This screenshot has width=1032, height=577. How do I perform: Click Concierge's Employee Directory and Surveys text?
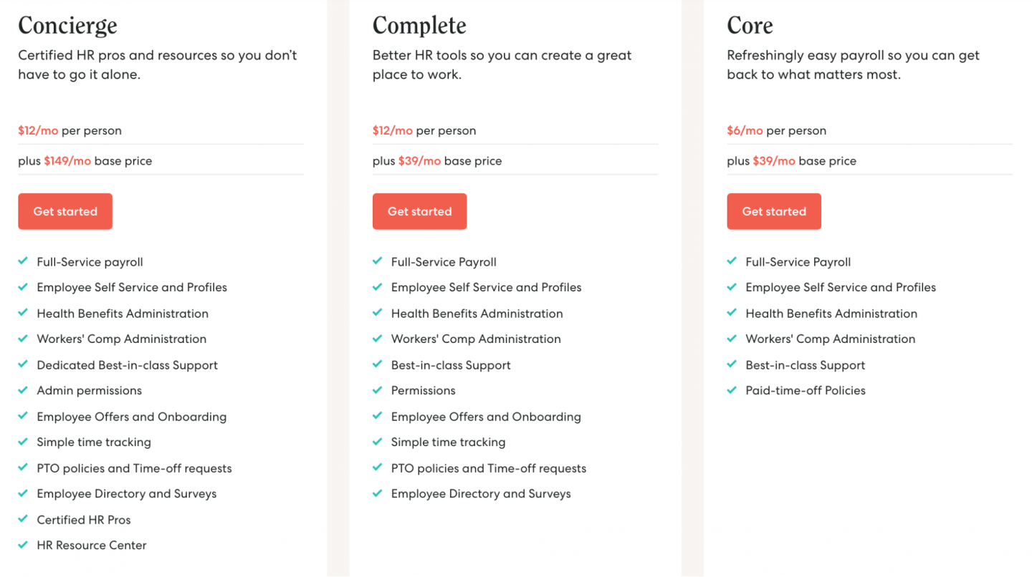pos(127,494)
